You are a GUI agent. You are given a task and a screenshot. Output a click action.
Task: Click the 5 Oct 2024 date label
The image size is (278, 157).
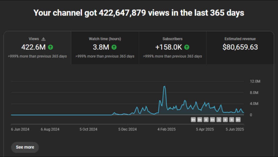(89, 129)
